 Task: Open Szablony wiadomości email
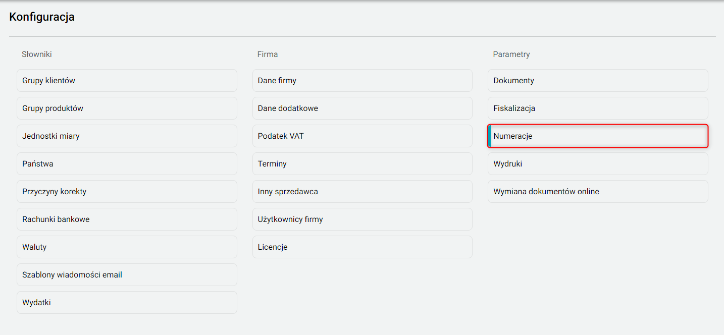[x=127, y=275]
